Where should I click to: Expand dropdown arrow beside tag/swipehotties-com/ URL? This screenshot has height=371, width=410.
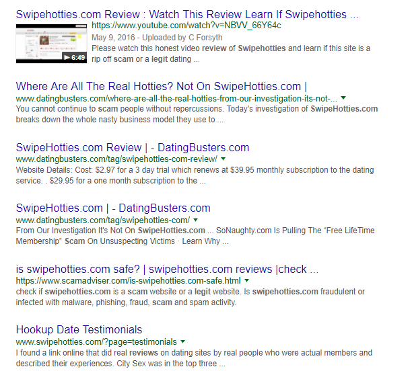pos(196,220)
